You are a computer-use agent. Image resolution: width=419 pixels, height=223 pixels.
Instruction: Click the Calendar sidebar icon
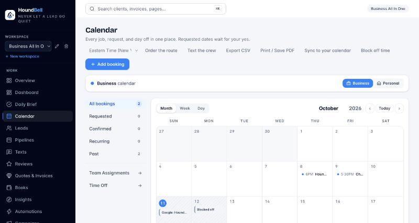9,116
